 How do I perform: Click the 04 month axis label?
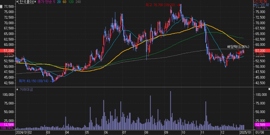[67, 133]
